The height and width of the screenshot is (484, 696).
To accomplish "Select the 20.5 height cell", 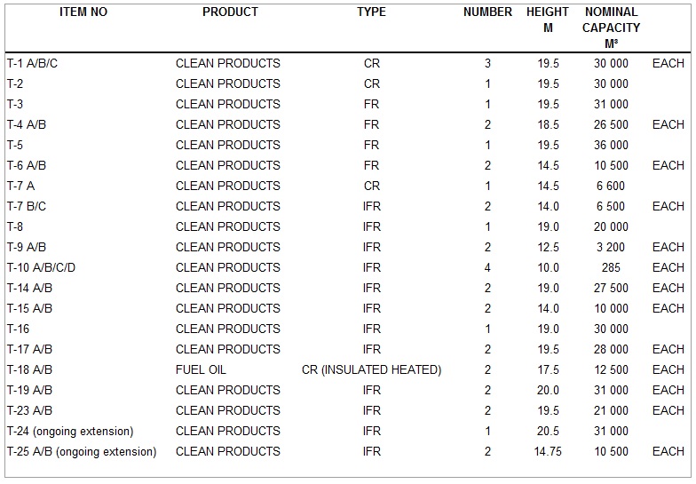I will pos(548,432).
